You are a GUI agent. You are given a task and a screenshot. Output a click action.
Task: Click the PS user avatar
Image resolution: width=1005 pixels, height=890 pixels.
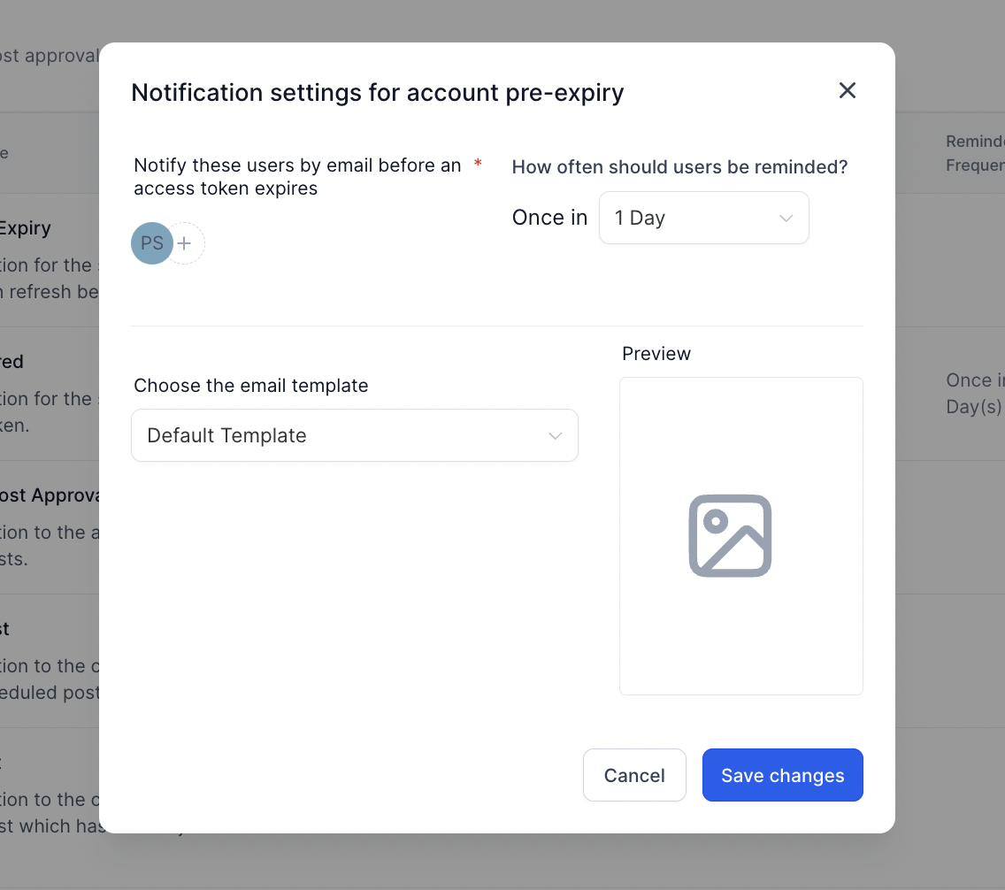[151, 243]
